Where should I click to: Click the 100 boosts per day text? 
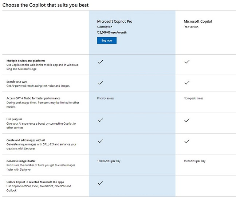pyautogui.click(x=108, y=161)
